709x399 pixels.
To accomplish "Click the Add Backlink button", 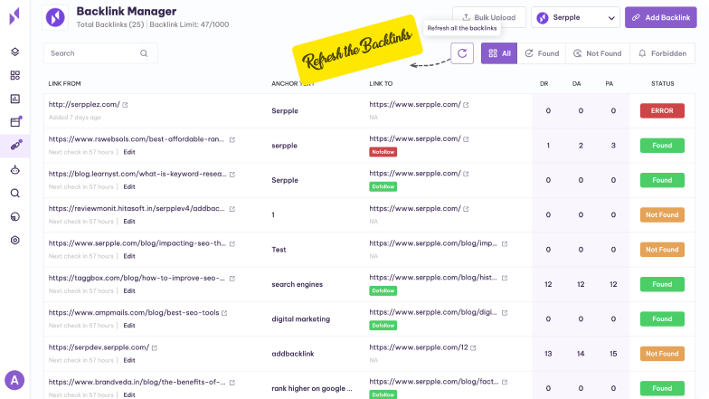I will pos(660,18).
